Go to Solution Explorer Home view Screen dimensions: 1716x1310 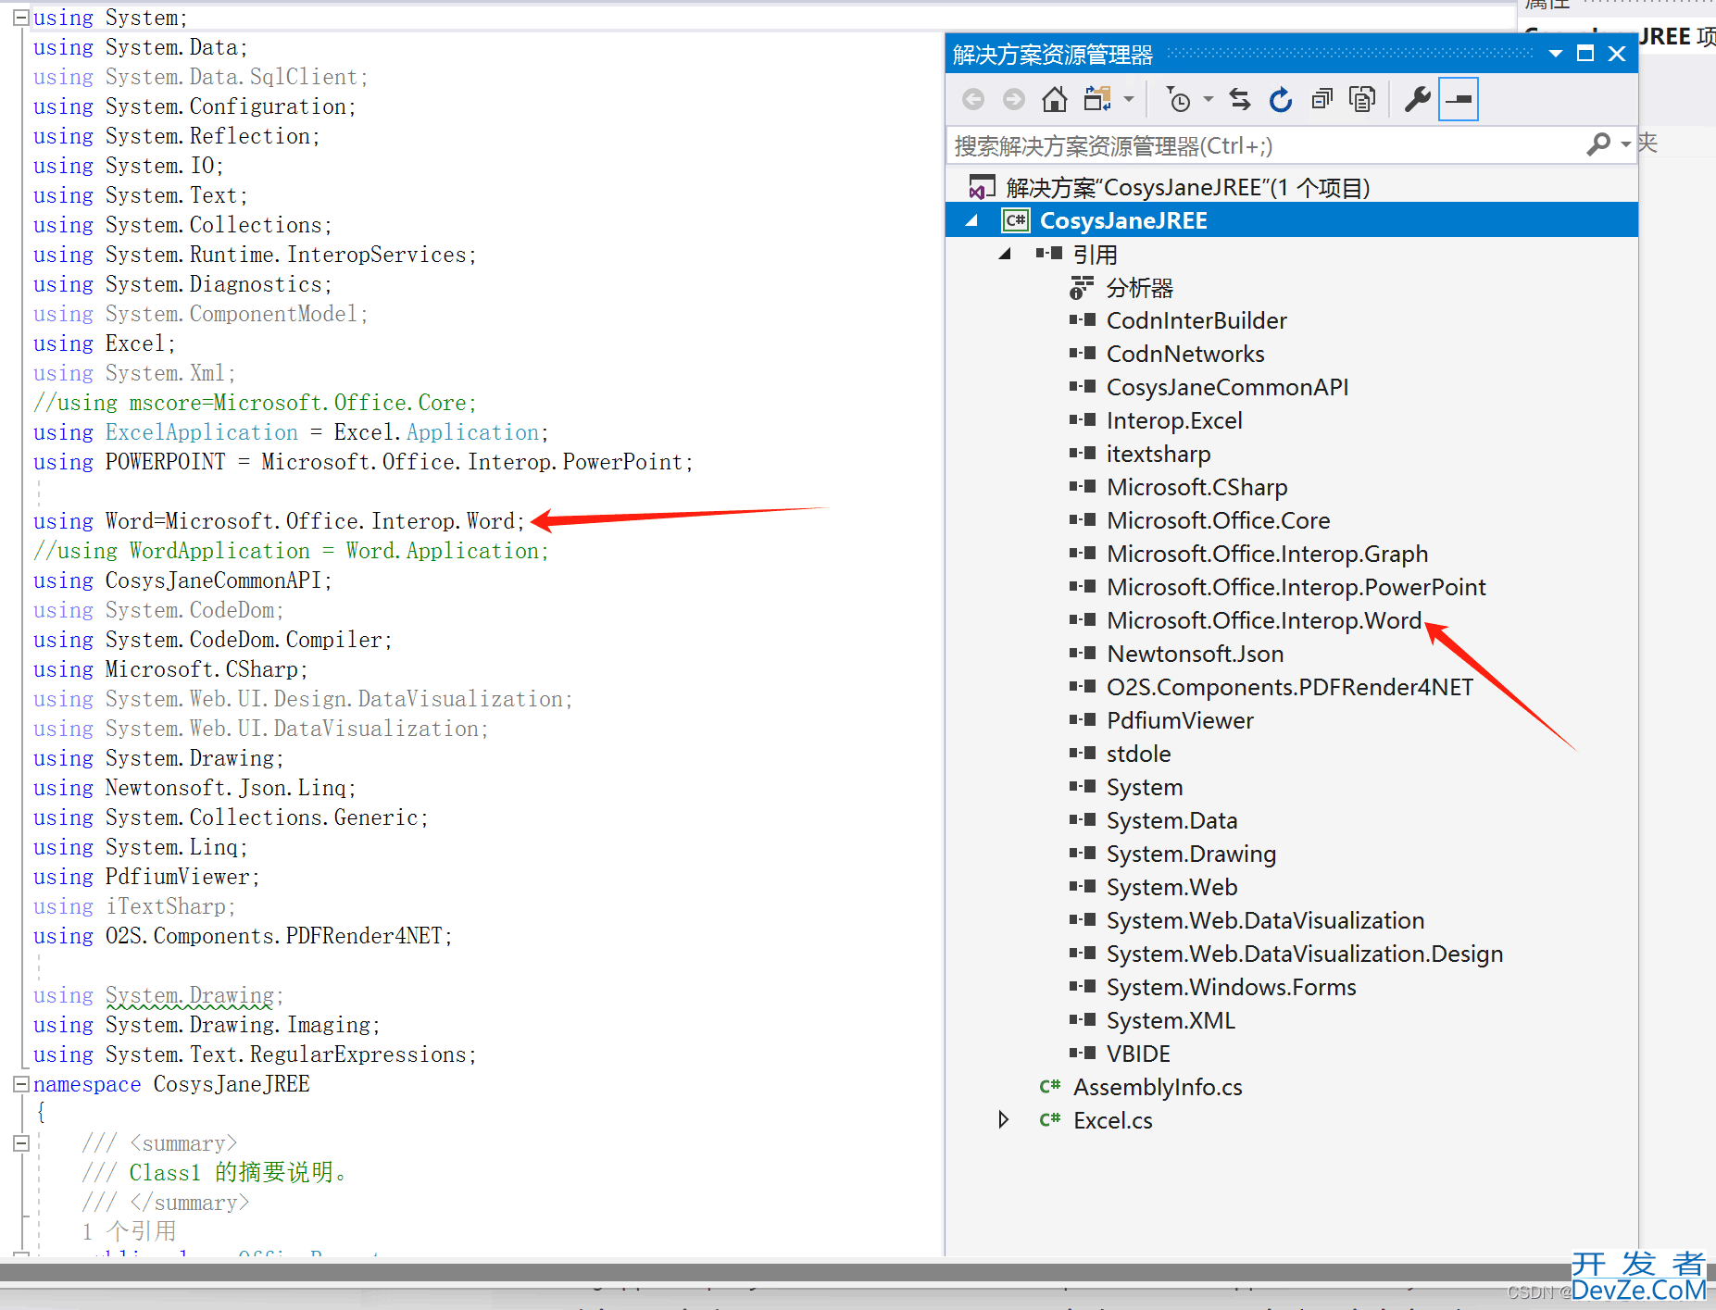point(1055,99)
